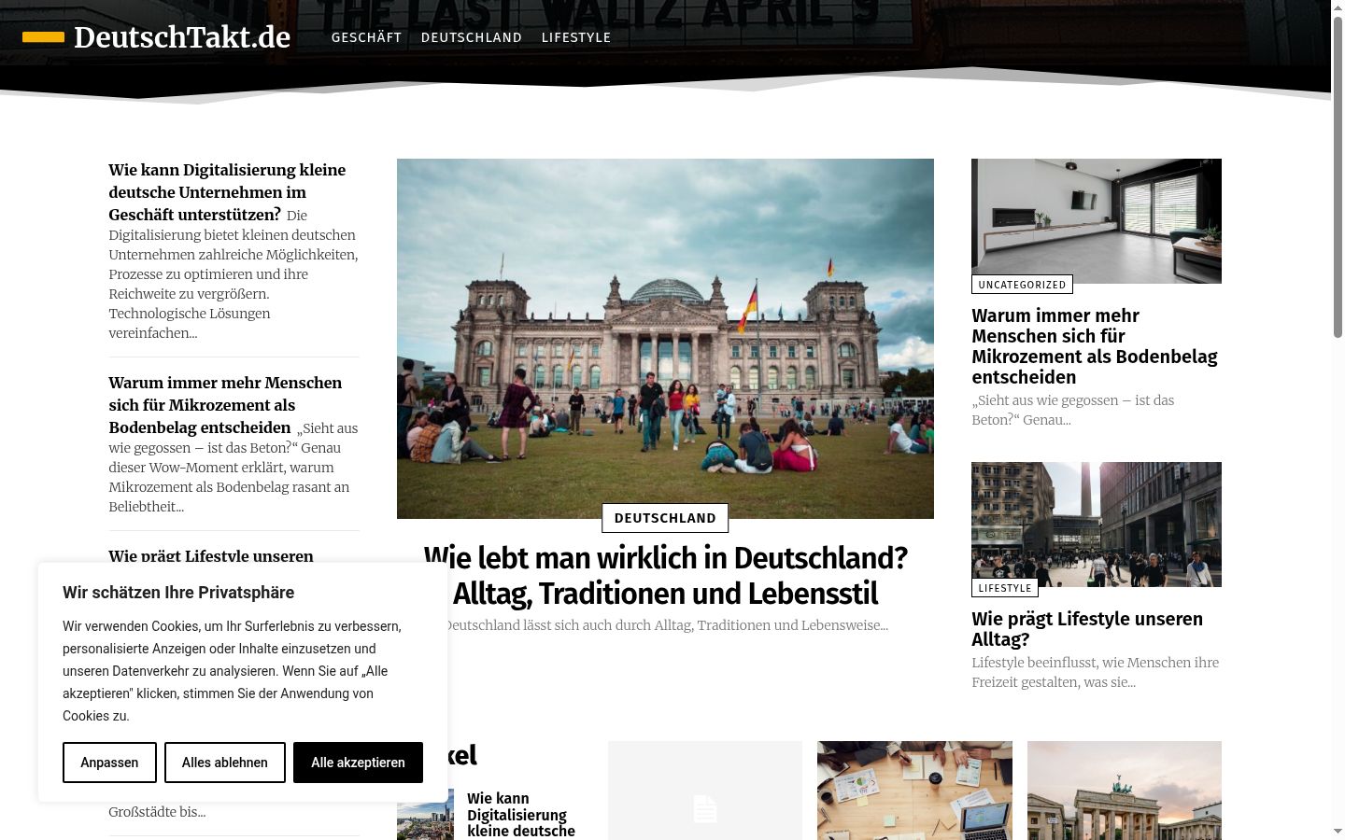Open the small thumbnail beside 'Wie kann Digitalisierung kleine deutsche'
Screen dimensions: 1345x840
(425, 815)
